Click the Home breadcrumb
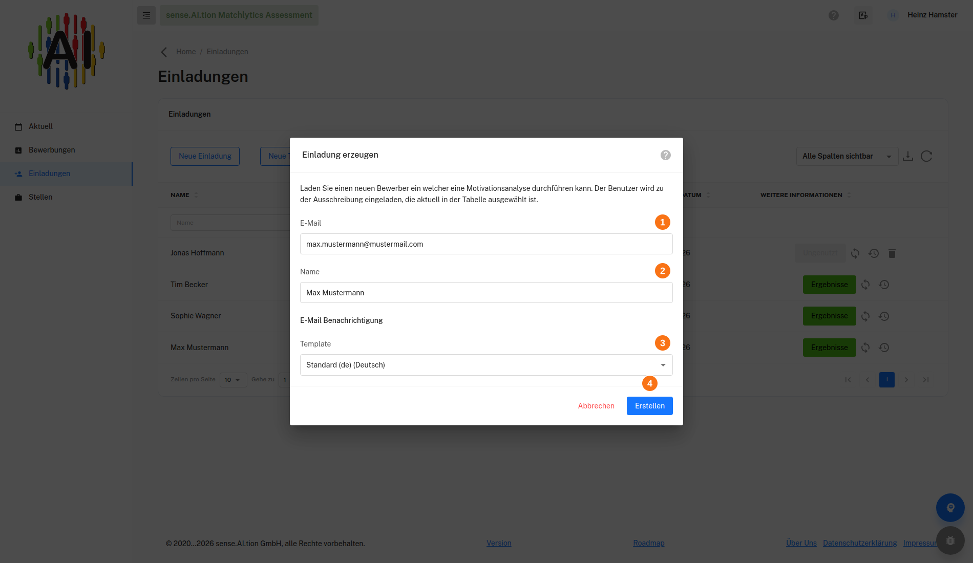This screenshot has width=973, height=563. [186, 52]
